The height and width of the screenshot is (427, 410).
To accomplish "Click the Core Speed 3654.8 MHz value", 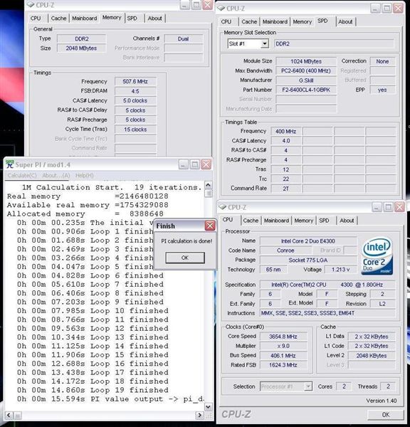I will click(x=283, y=337).
